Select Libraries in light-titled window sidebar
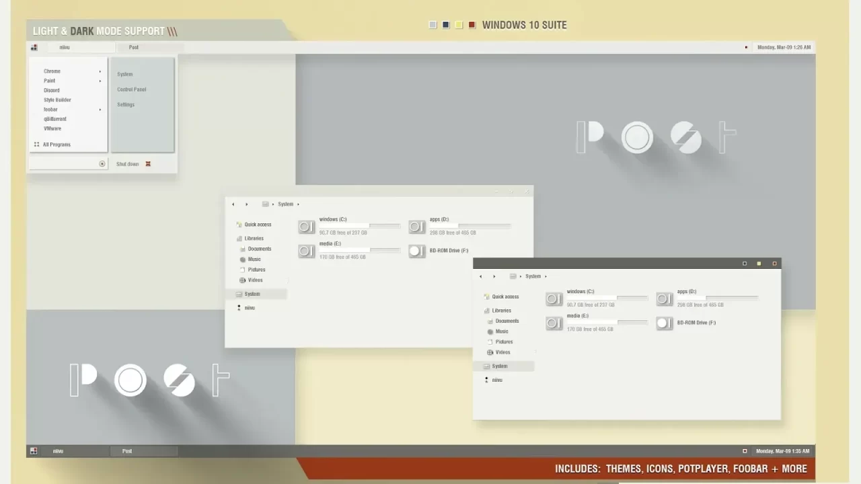861x484 pixels. coord(254,239)
